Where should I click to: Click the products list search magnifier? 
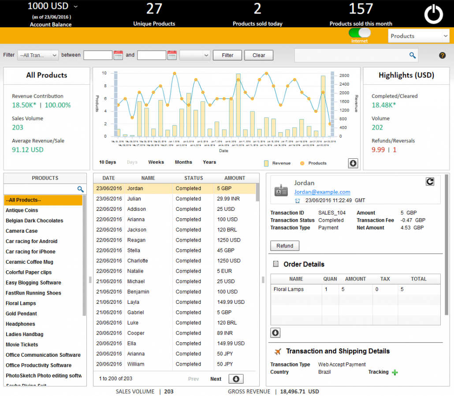pyautogui.click(x=81, y=189)
